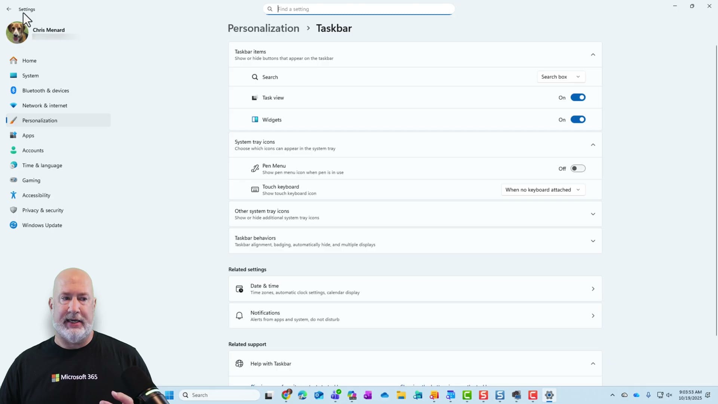The height and width of the screenshot is (404, 718).
Task: Expand Other system tray icons section
Action: click(x=593, y=214)
